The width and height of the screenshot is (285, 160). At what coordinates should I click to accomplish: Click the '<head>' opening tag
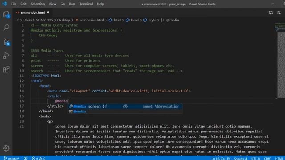pyautogui.click(x=45, y=86)
